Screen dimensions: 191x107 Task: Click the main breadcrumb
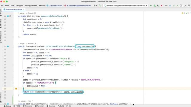coord(7,6)
